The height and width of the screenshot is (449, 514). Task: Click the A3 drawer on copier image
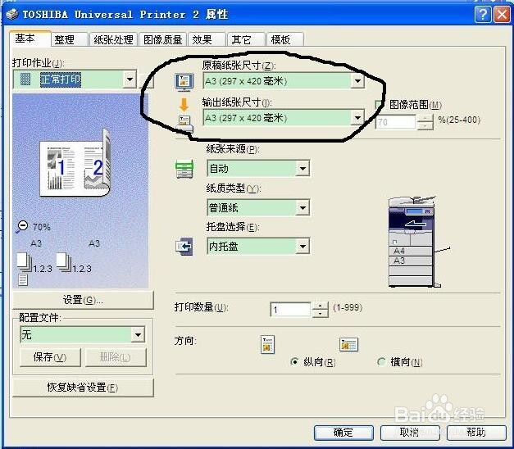pos(411,261)
